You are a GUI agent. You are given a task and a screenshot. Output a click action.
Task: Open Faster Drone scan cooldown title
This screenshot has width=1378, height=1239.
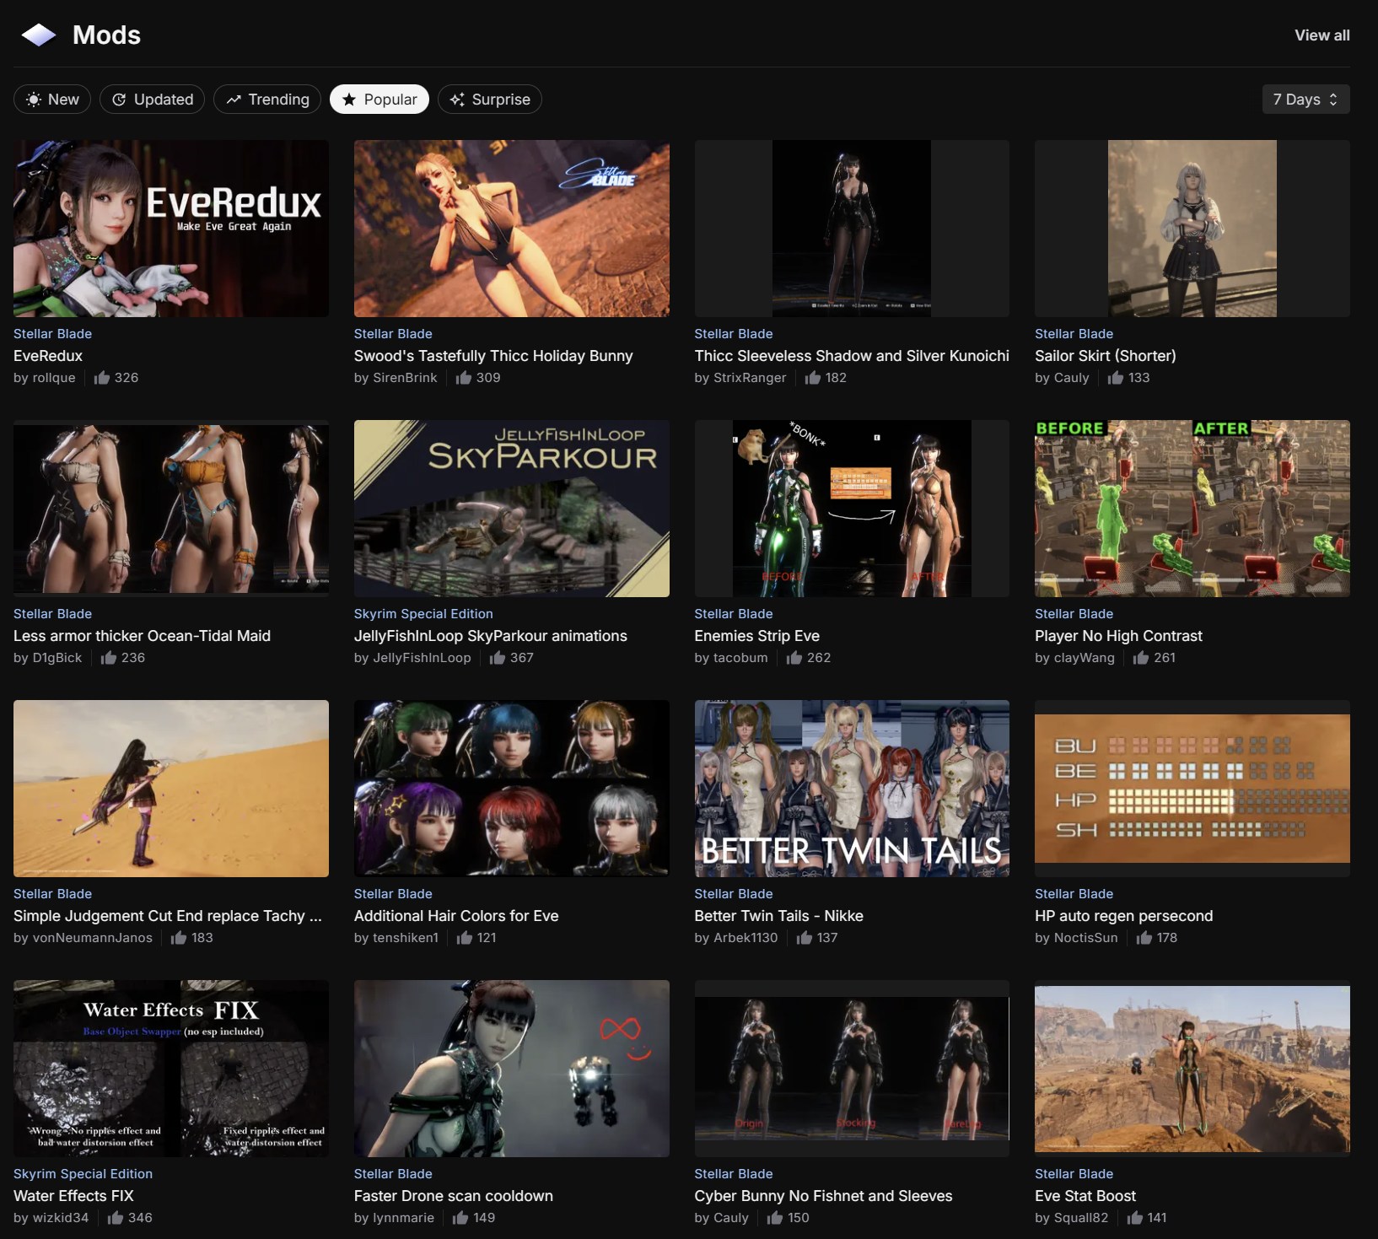(x=454, y=1196)
